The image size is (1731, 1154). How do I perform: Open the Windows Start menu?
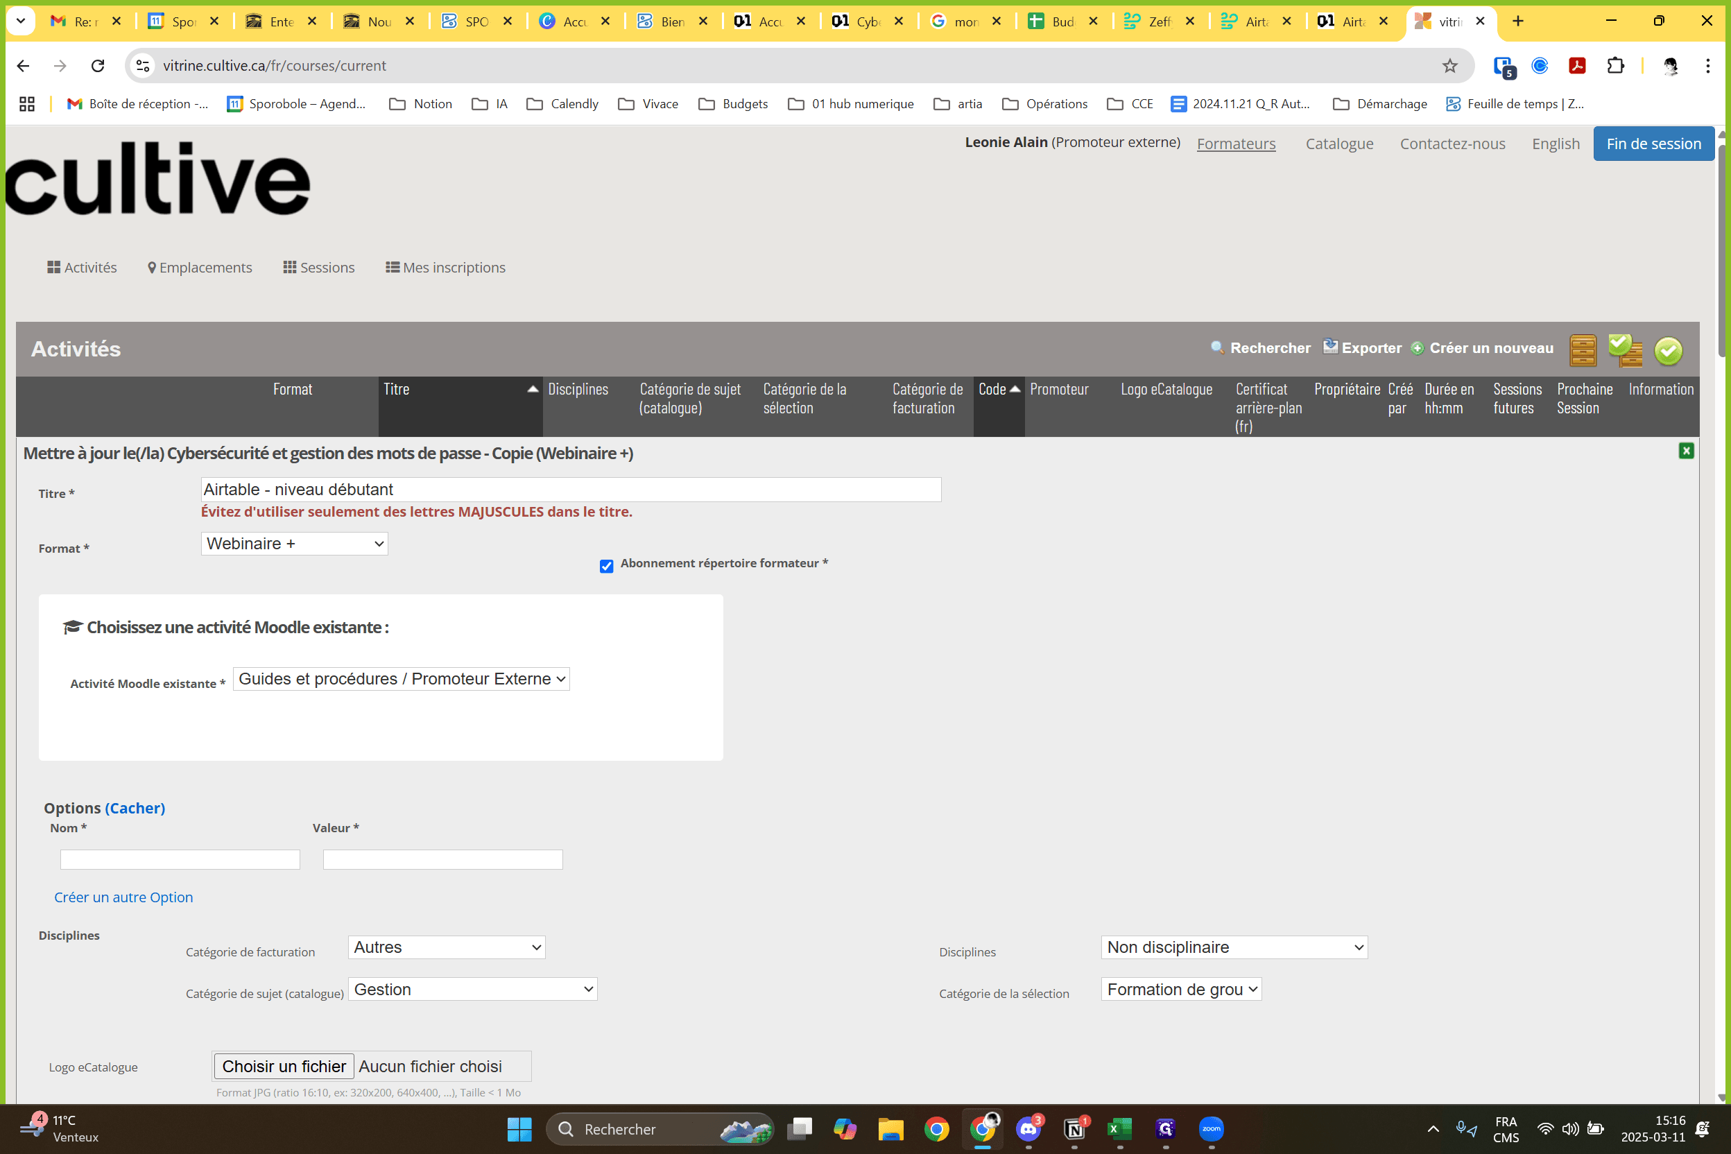click(519, 1128)
